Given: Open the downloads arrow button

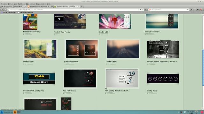Looking at the screenshot, I should [x=192, y=10].
